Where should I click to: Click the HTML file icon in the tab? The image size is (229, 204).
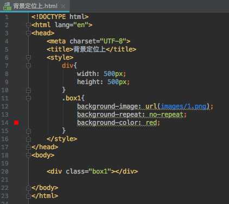click(7, 6)
